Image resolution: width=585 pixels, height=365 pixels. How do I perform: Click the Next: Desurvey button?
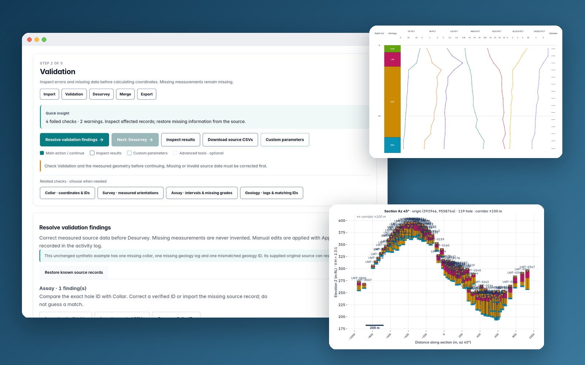[135, 140]
